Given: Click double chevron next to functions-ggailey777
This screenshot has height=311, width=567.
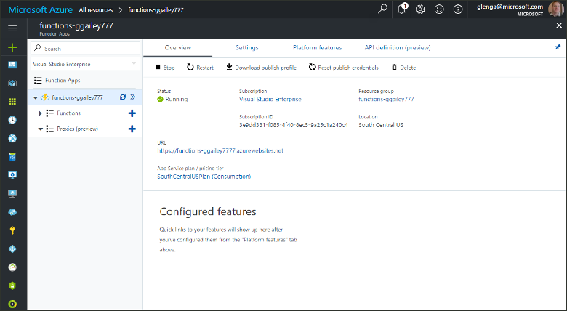Looking at the screenshot, I should pyautogui.click(x=133, y=97).
